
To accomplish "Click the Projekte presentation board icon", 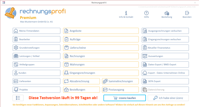I will pos(16,89).
